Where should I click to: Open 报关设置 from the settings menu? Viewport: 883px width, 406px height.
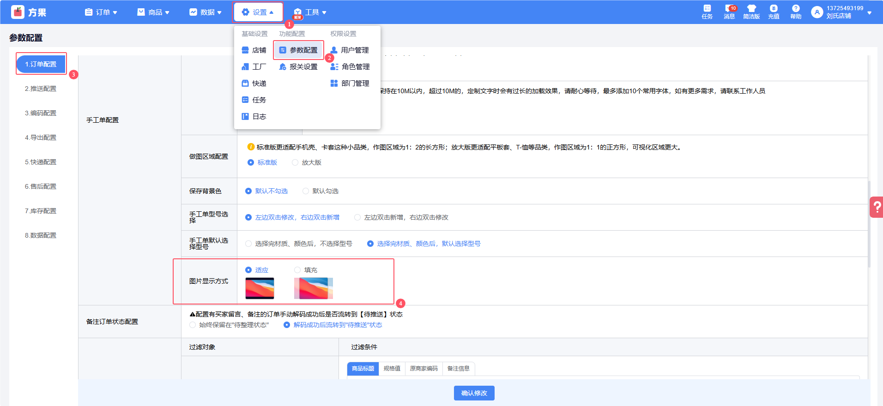pos(298,67)
